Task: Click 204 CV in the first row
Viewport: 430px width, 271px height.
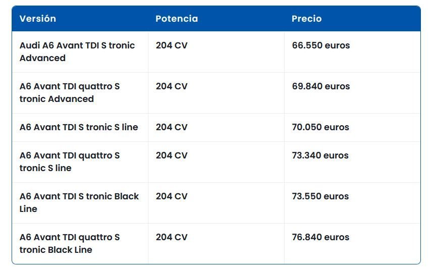Action: click(x=172, y=45)
